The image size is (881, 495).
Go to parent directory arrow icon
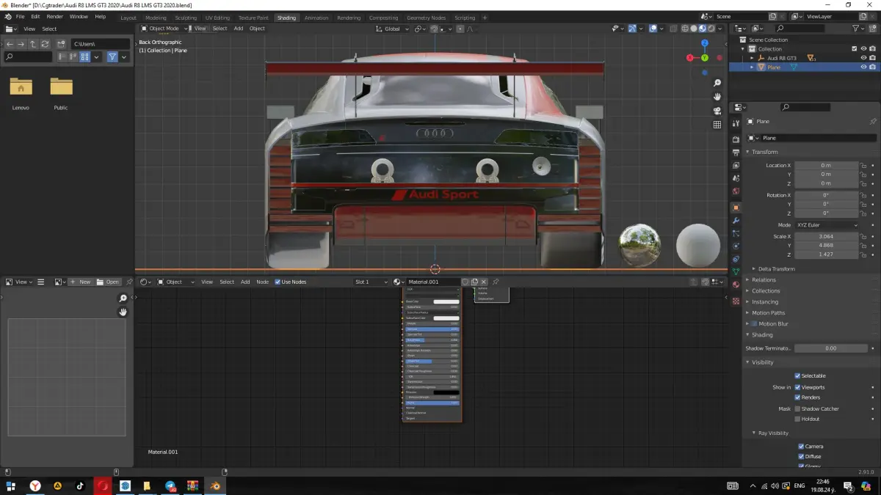pos(33,44)
